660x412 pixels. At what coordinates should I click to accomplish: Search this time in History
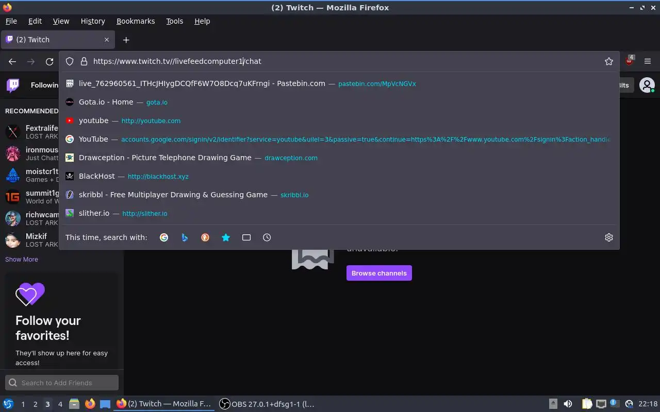[x=267, y=237]
